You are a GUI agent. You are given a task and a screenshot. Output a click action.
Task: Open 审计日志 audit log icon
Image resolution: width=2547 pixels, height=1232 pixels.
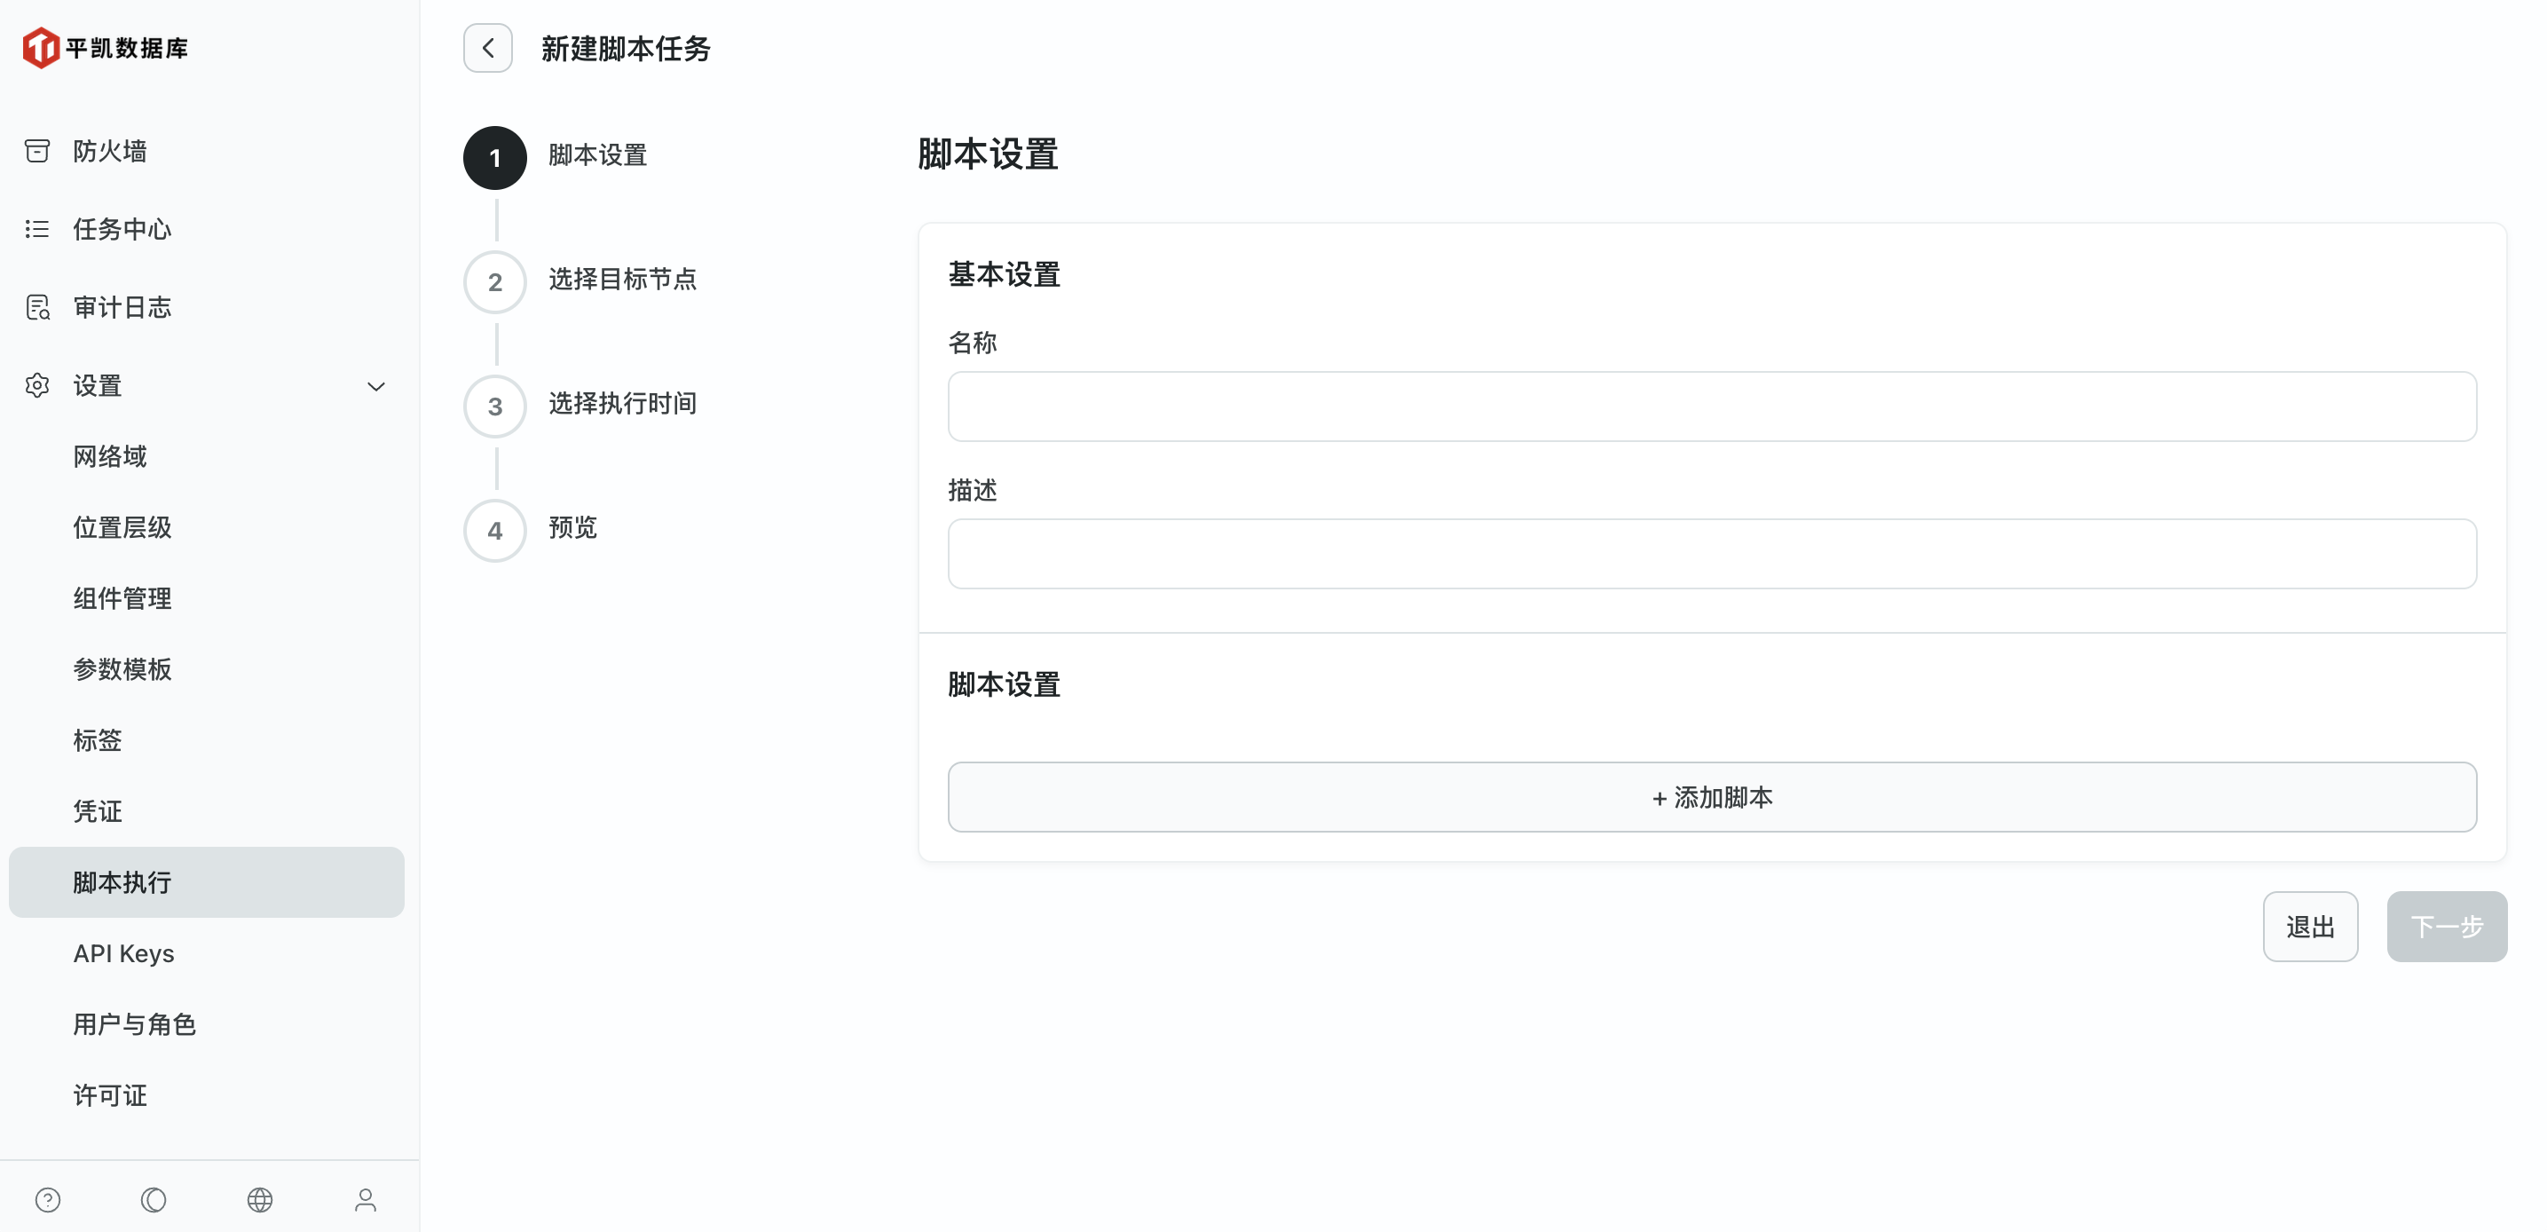coord(37,306)
